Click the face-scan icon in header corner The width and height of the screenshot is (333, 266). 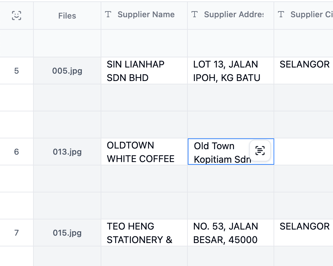(x=17, y=16)
